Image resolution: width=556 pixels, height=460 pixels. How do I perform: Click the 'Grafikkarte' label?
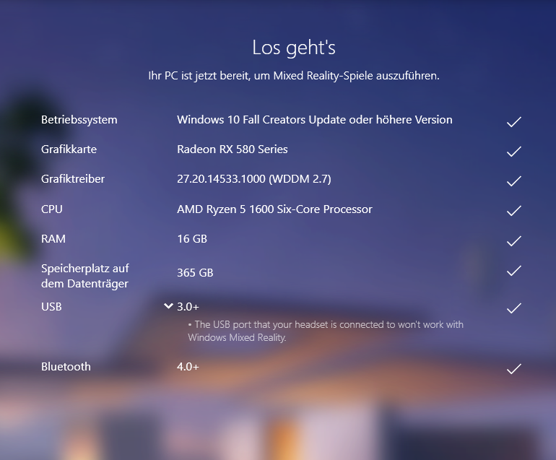point(69,149)
